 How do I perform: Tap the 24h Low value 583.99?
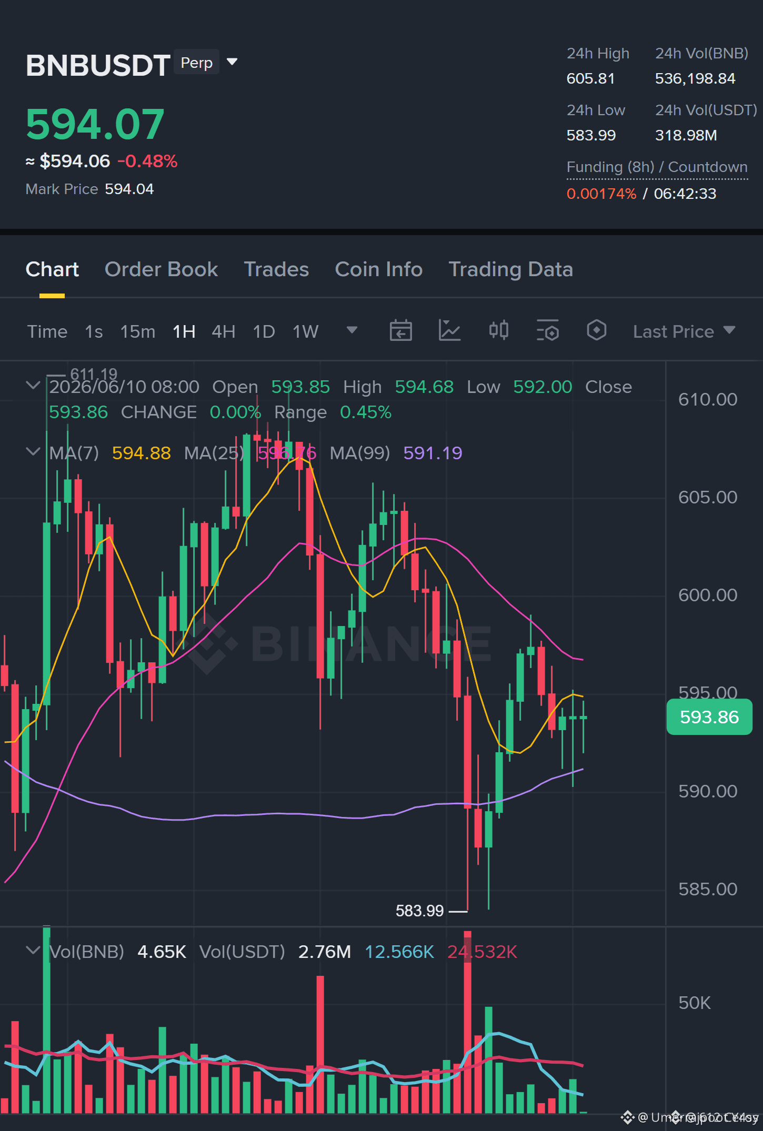coord(591,136)
